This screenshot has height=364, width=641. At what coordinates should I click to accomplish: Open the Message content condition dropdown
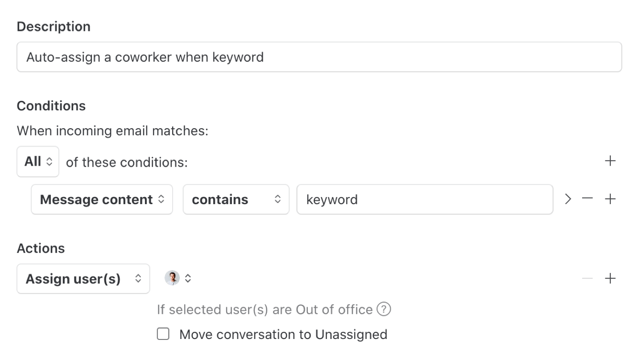tap(101, 199)
